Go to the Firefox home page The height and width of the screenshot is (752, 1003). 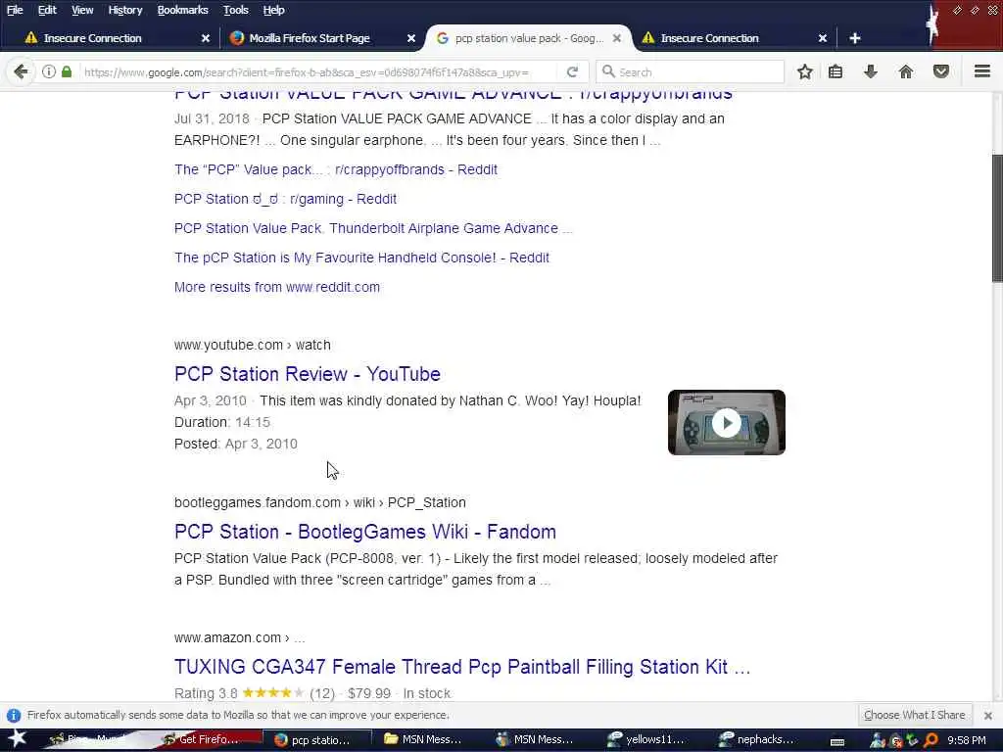click(906, 71)
